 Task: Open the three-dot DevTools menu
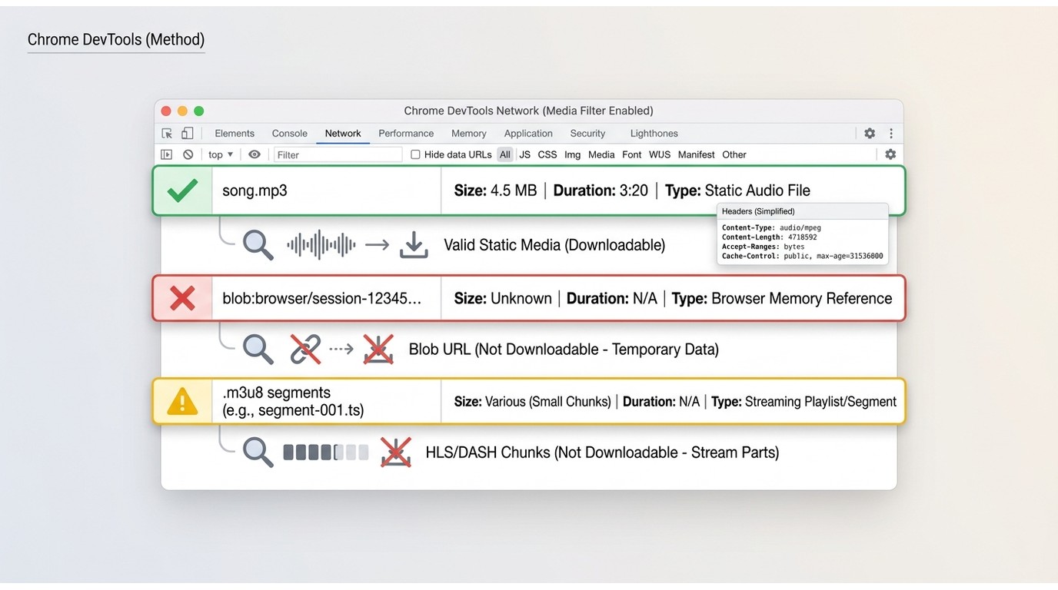tap(891, 133)
